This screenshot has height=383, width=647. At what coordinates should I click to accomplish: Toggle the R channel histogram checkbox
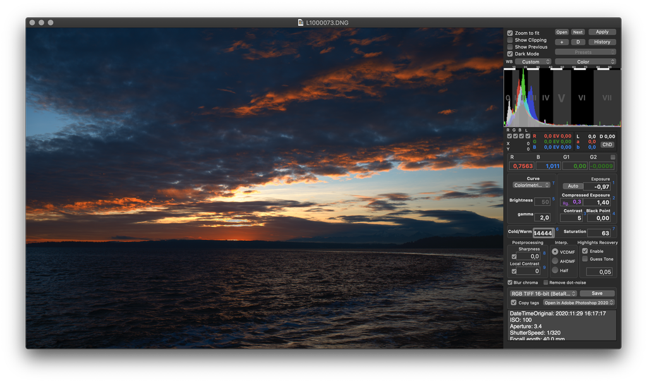[x=509, y=136]
